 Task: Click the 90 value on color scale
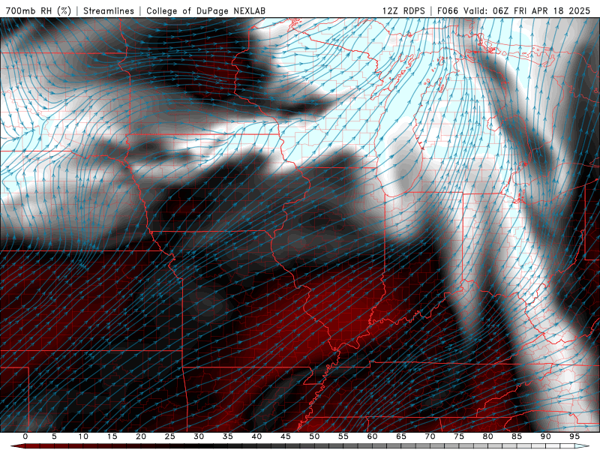pos(545,436)
